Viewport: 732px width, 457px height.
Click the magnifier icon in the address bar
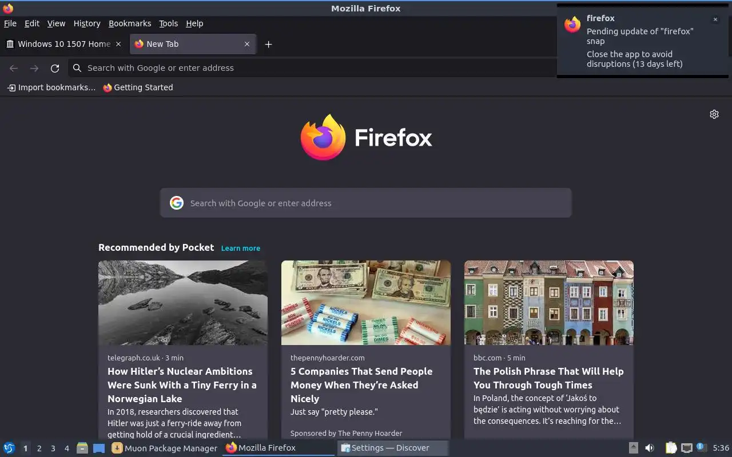pyautogui.click(x=77, y=68)
